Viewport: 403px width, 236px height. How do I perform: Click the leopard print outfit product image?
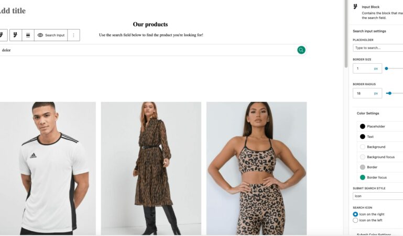click(x=256, y=168)
